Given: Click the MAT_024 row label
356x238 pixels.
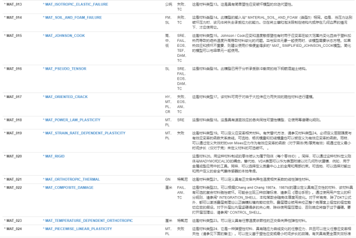Looking at the screenshot, I should [13, 229].
